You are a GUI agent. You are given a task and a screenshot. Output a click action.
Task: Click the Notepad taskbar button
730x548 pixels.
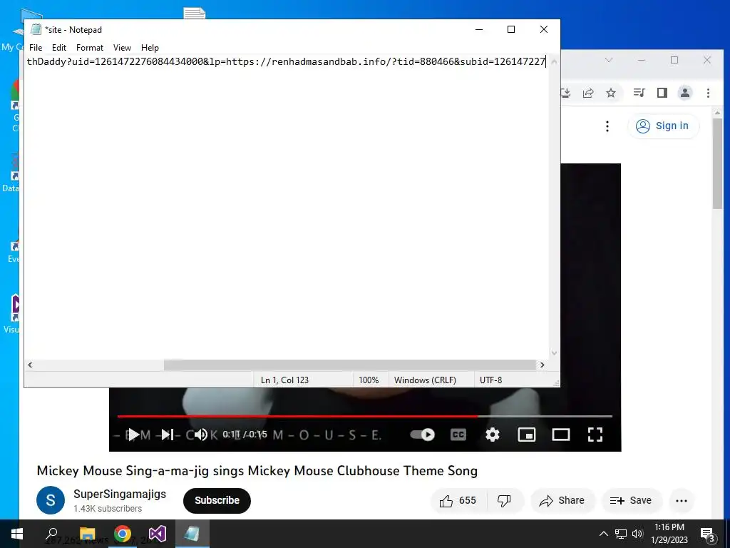[x=192, y=534]
